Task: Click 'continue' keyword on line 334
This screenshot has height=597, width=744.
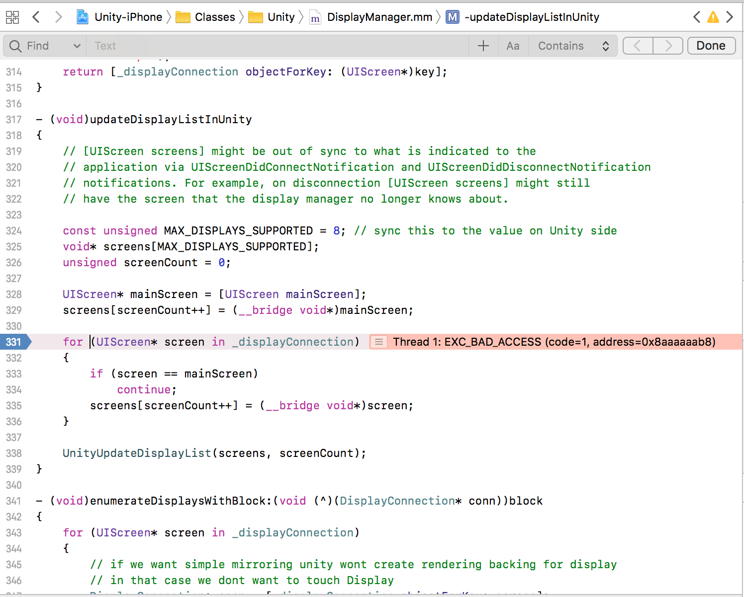Action: 144,389
